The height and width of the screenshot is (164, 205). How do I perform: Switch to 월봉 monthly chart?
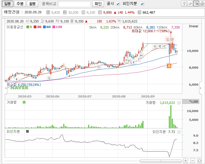tap(32, 4)
